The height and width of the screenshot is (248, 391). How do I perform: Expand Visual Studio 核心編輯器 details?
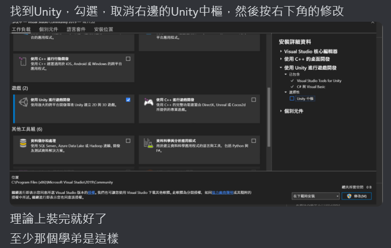[281, 52]
